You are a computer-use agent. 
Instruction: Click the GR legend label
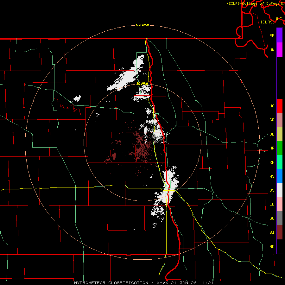pyautogui.click(x=272, y=120)
